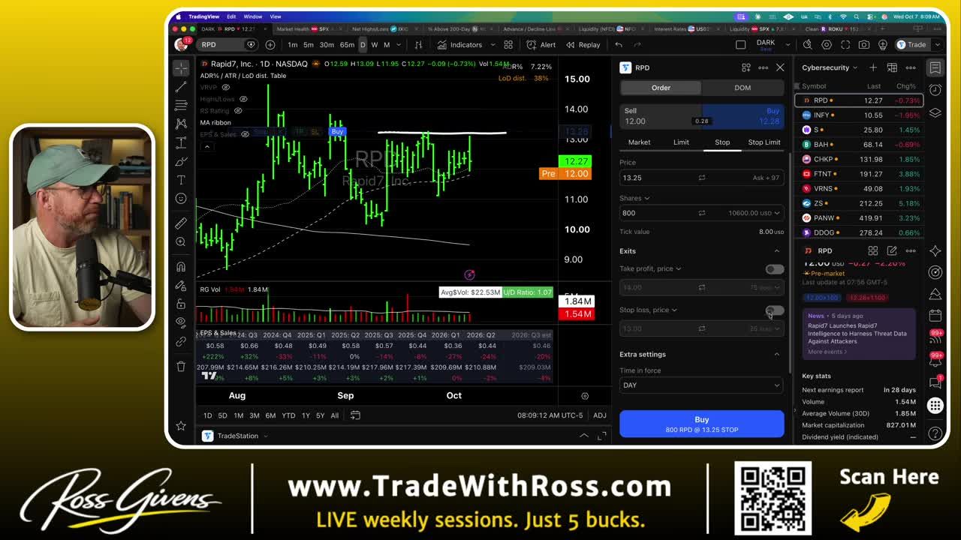
Task: Open the alerts clock icon in right sidebar
Action: pos(935,90)
